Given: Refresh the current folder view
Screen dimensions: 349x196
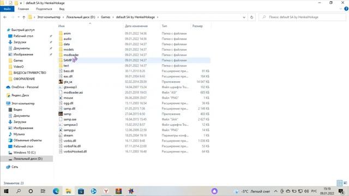Looking at the screenshot, I should tap(252, 17).
